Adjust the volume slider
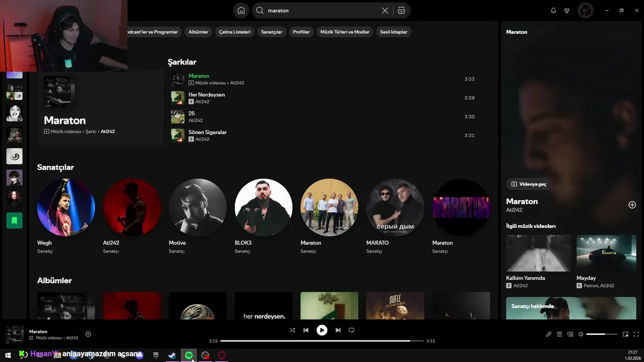 point(602,334)
